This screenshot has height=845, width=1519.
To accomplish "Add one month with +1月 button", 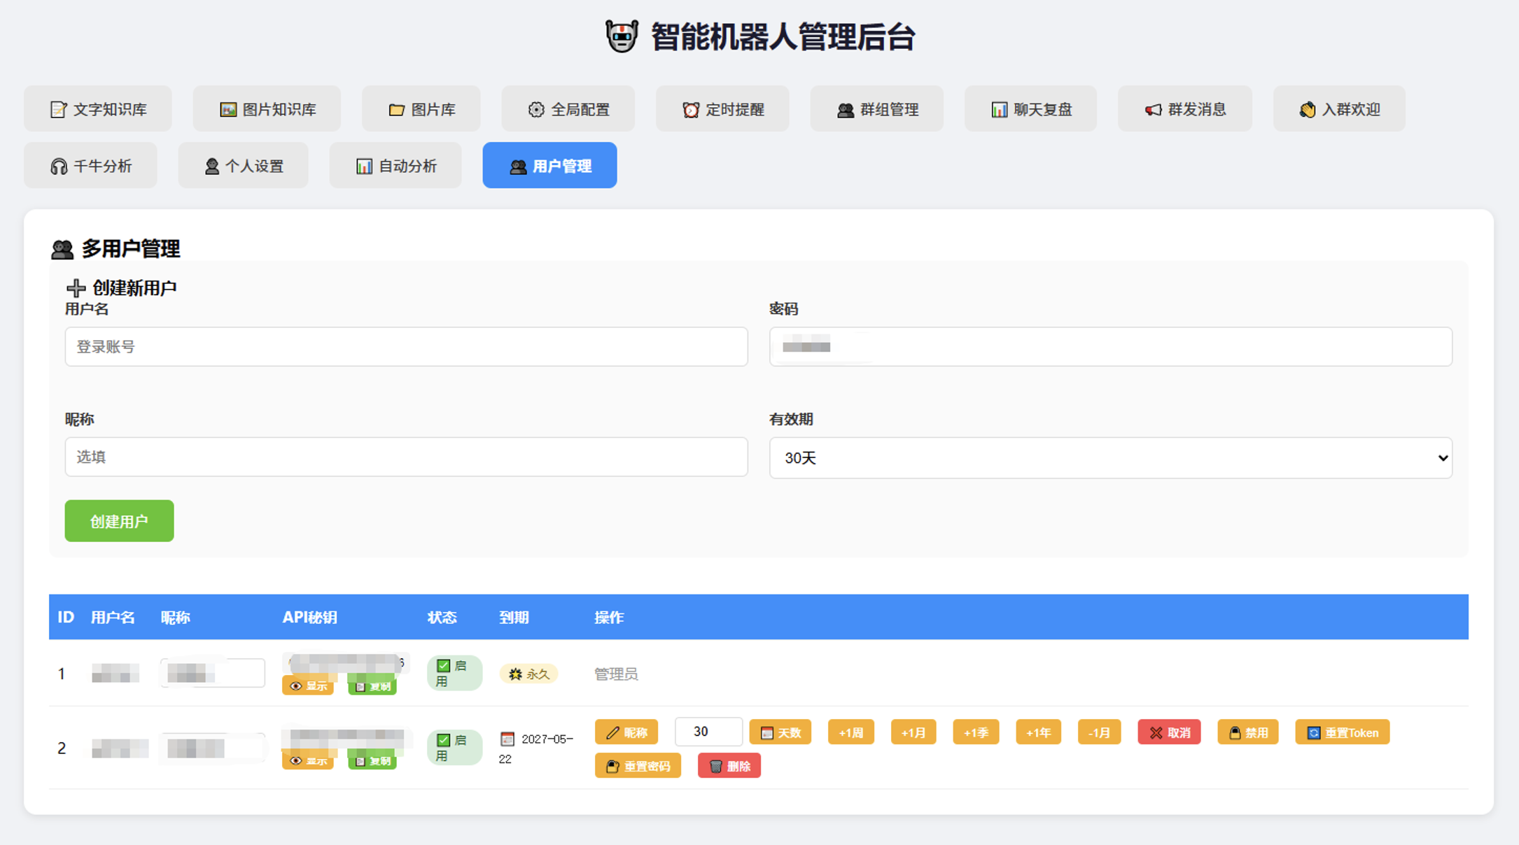I will 913,732.
